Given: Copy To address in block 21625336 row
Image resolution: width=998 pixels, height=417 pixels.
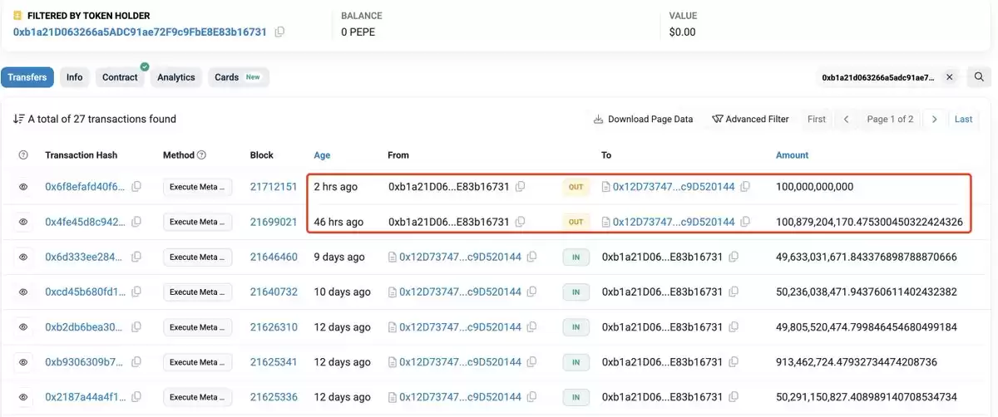Looking at the screenshot, I should (x=734, y=397).
